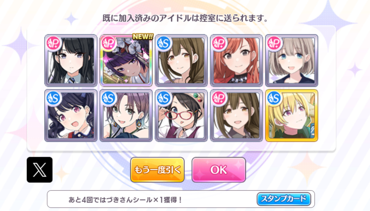Select the bottom-row brown-haired P idol card

[236, 116]
